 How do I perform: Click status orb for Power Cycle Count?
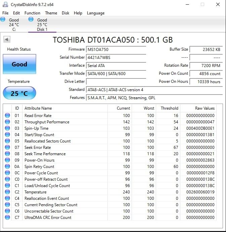pos(7,173)
